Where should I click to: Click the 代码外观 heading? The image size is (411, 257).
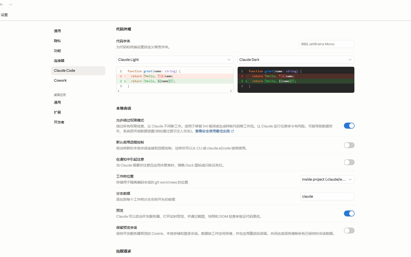(x=124, y=29)
